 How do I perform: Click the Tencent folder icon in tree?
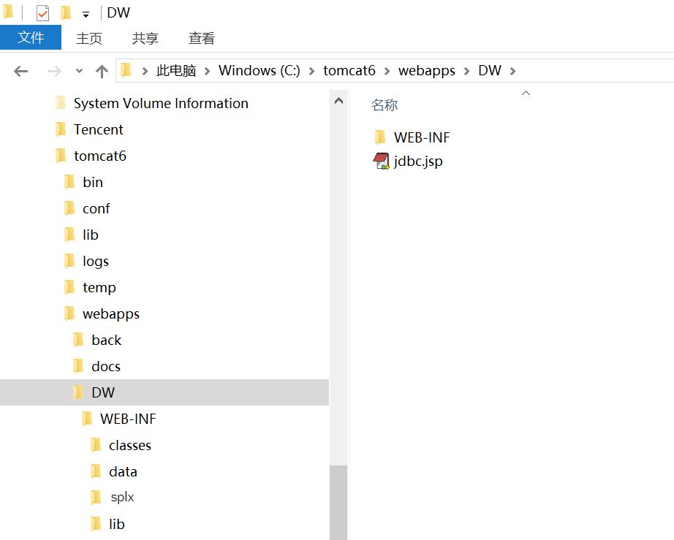[61, 130]
